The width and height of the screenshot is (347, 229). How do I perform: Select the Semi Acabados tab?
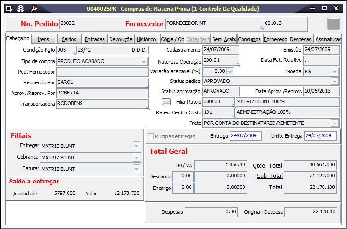tap(224, 39)
